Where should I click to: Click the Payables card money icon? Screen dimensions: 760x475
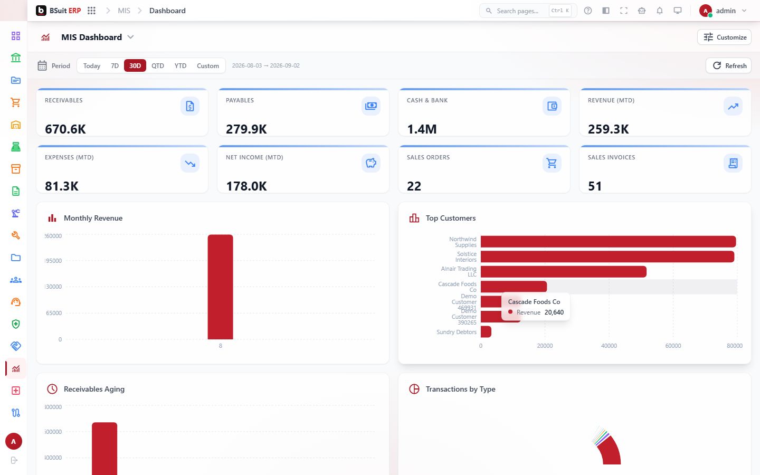[x=371, y=106]
